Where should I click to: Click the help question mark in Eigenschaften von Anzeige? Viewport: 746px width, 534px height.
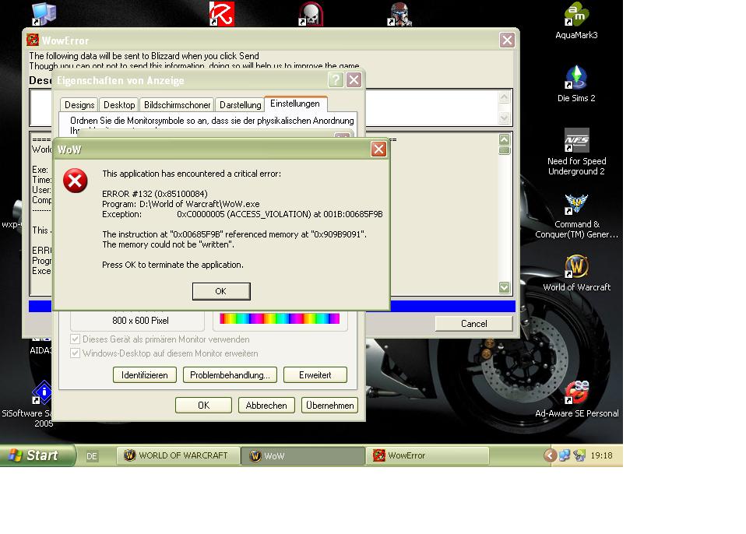[x=336, y=79]
